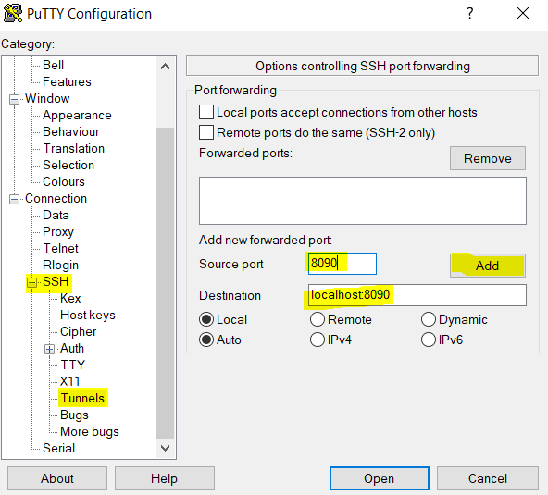Select the Local forwarding radio button
This screenshot has height=495, width=548.
pyautogui.click(x=206, y=319)
